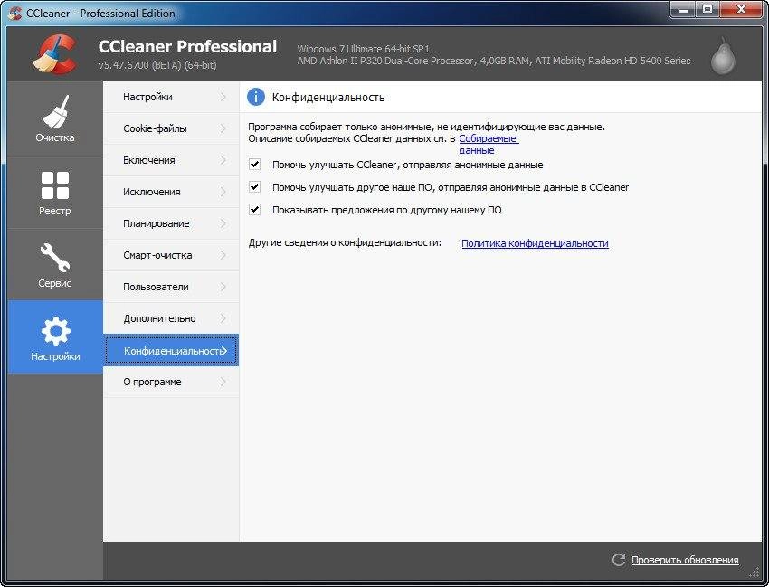Click the CCleaner Professional header title
Screen dimensions: 769x587
coord(187,47)
